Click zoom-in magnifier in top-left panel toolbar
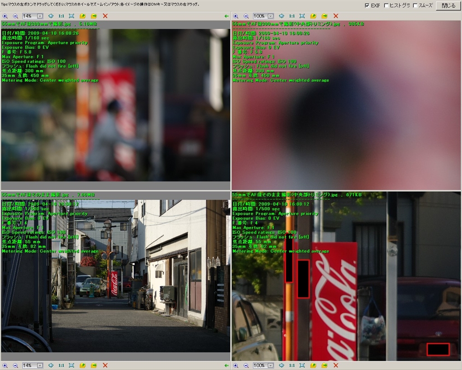 (5, 16)
